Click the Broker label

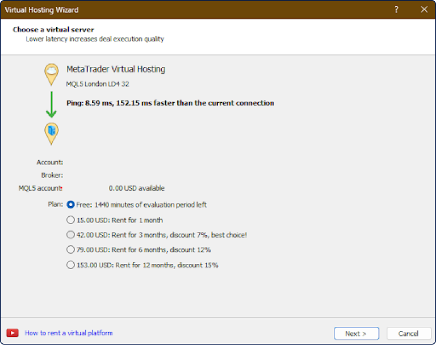[52, 175]
